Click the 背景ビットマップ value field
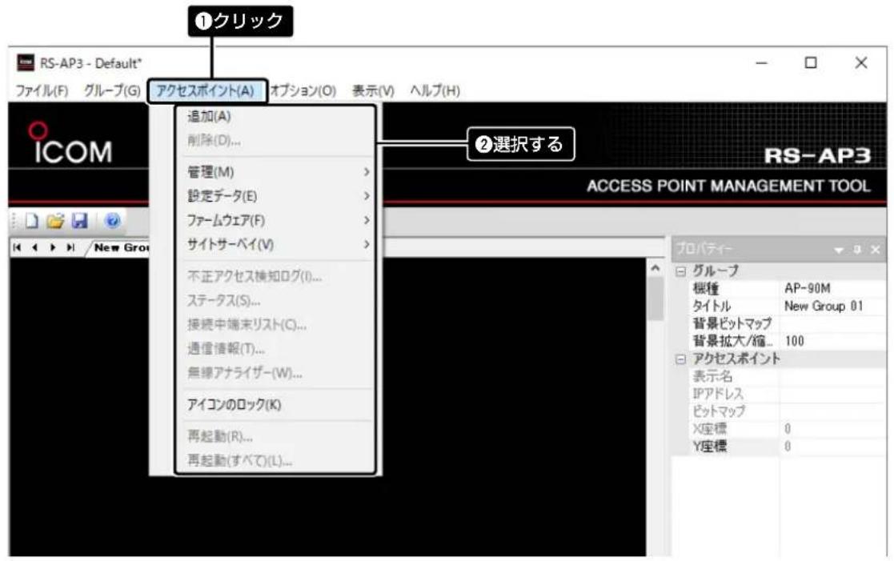 (x=833, y=324)
